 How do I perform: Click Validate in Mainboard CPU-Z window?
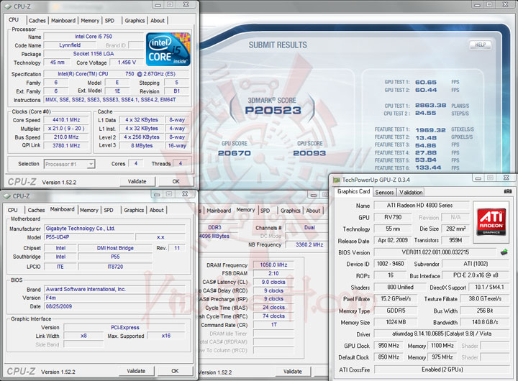point(136,371)
